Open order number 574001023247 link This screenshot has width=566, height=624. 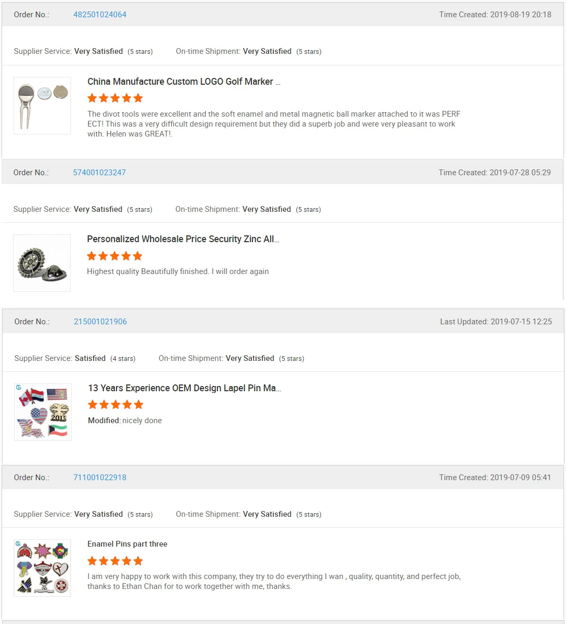click(99, 173)
